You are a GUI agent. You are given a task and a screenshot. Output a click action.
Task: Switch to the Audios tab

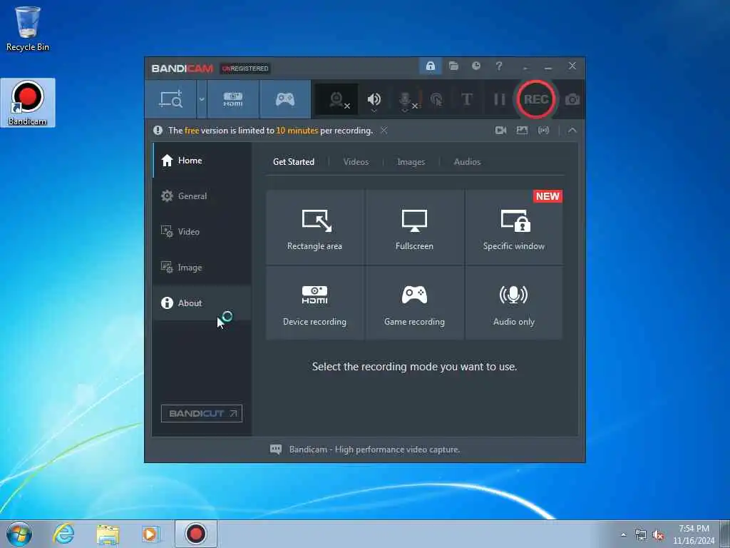(x=467, y=162)
